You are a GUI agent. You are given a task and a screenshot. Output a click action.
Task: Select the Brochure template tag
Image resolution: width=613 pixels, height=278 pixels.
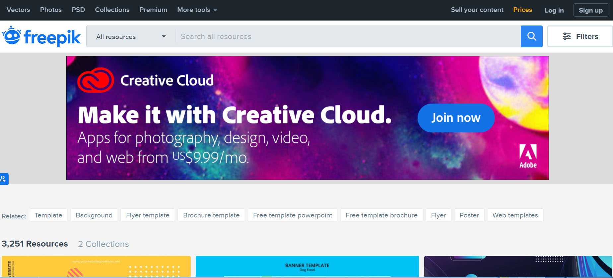[211, 215]
